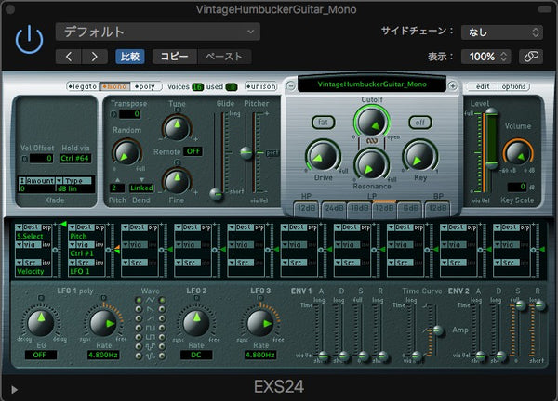Click the Fine tune knob
This screenshot has width=558, height=401.
tap(177, 181)
